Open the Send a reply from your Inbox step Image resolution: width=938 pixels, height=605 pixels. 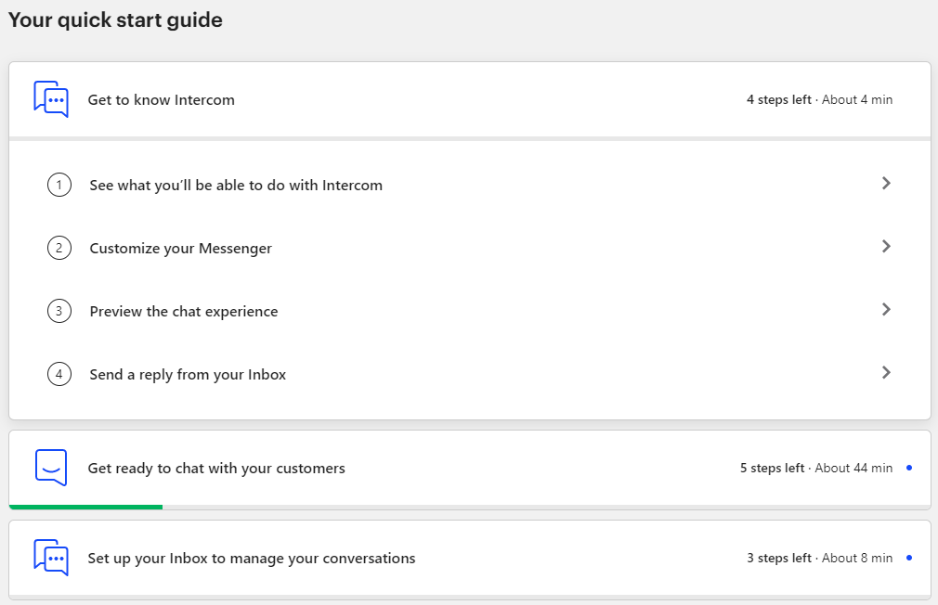[x=470, y=374]
